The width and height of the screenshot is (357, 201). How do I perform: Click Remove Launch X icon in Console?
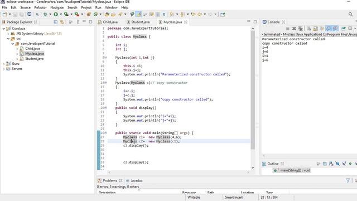point(294,28)
